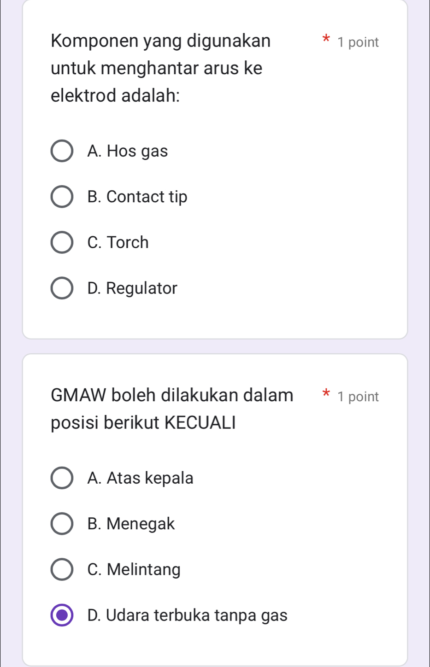Click the 'C. Torch' option text
The image size is (430, 667).
coord(118,243)
